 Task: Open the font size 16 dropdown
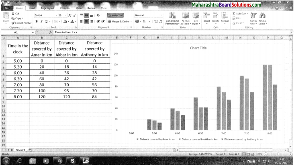[x=65, y=15]
